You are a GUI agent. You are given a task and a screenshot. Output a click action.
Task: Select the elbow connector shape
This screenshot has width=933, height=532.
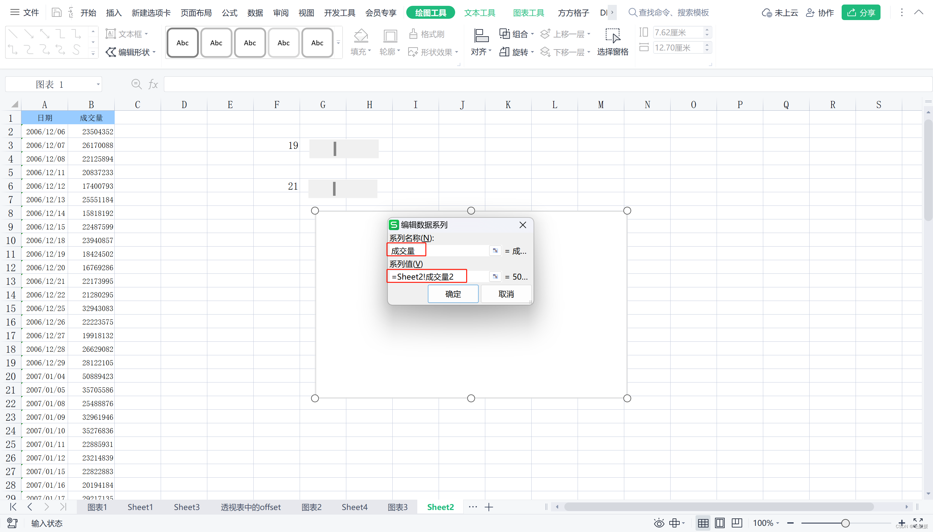click(x=60, y=34)
